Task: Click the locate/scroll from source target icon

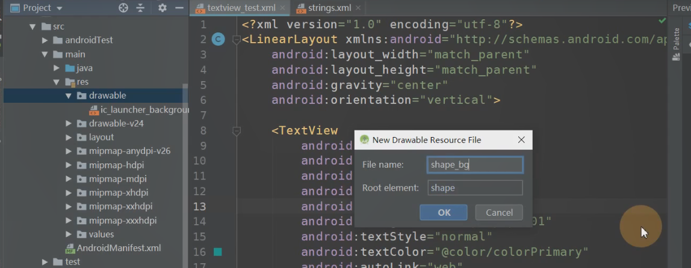Action: coord(123,8)
